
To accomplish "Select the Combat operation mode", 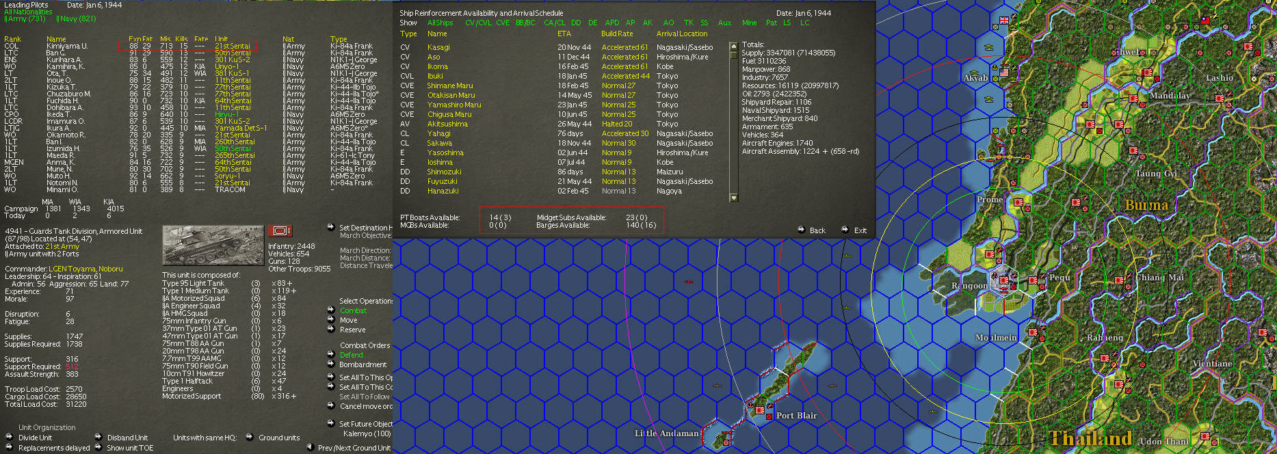I will (x=353, y=310).
